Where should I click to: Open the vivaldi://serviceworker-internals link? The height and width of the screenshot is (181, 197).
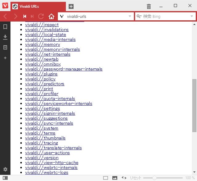pyautogui.click(x=59, y=103)
